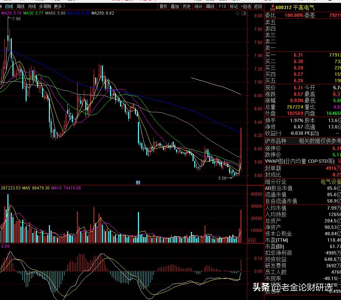341x300 pixels.
Task: Select the 买四 6.27 bid row
Action: click(x=303, y=74)
